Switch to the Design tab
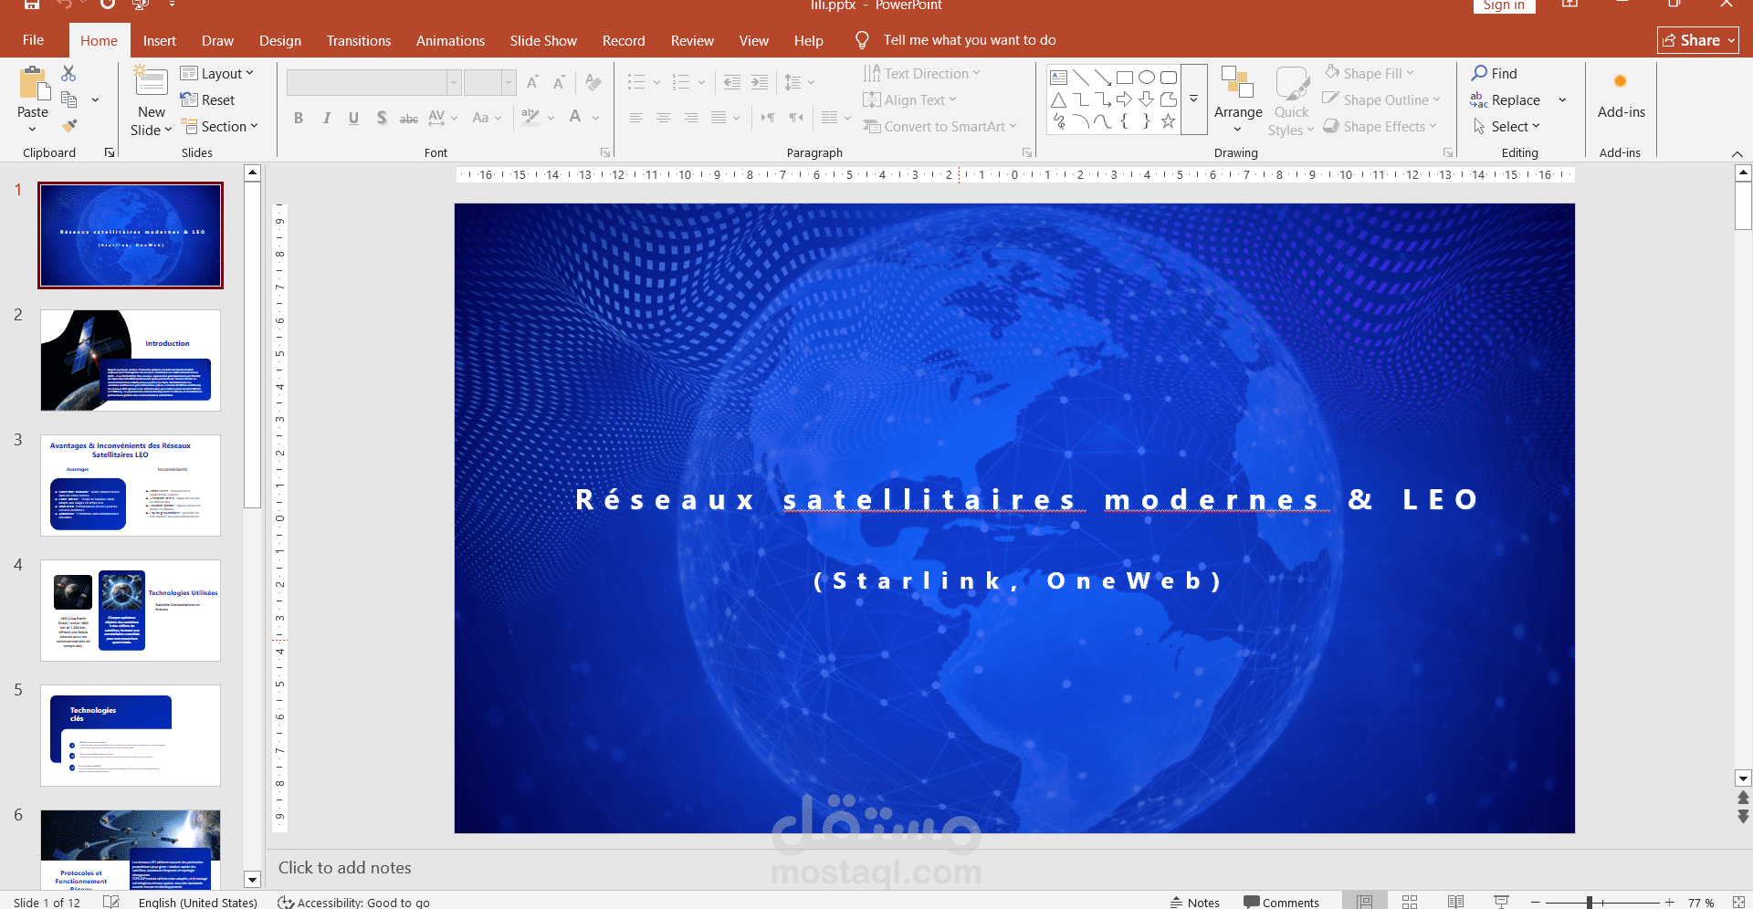 click(x=279, y=41)
